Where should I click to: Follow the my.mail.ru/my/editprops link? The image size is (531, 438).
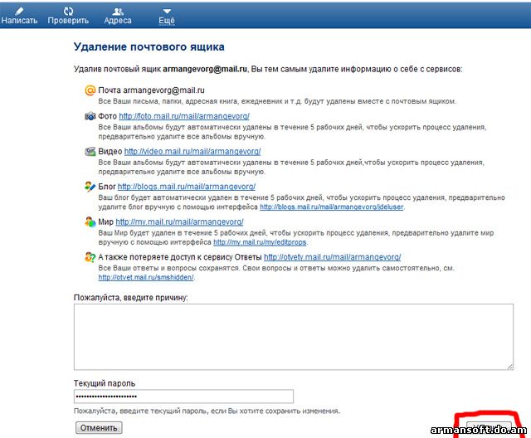click(x=260, y=242)
